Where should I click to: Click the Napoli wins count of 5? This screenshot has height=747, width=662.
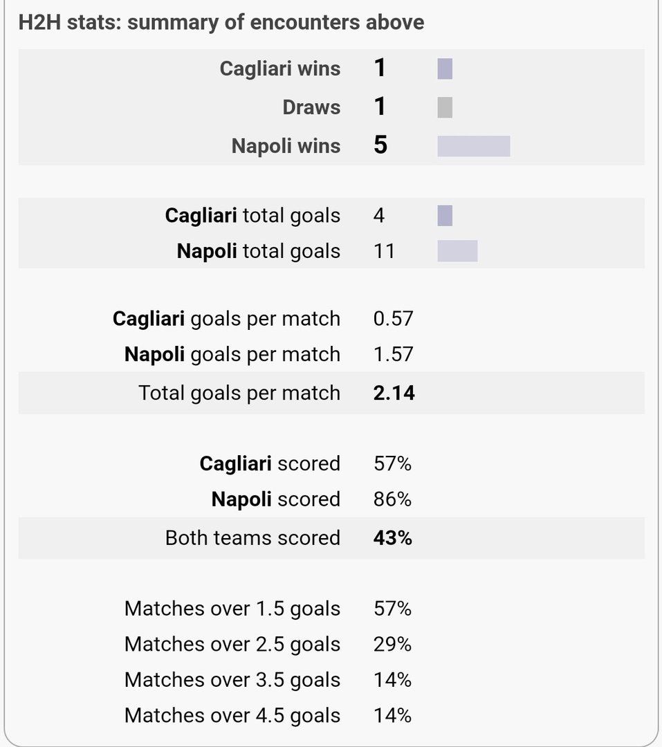[x=380, y=145]
